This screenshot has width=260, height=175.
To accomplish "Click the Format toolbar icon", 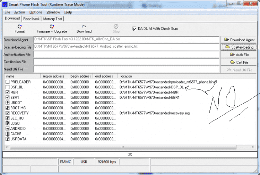I will click(19, 27).
